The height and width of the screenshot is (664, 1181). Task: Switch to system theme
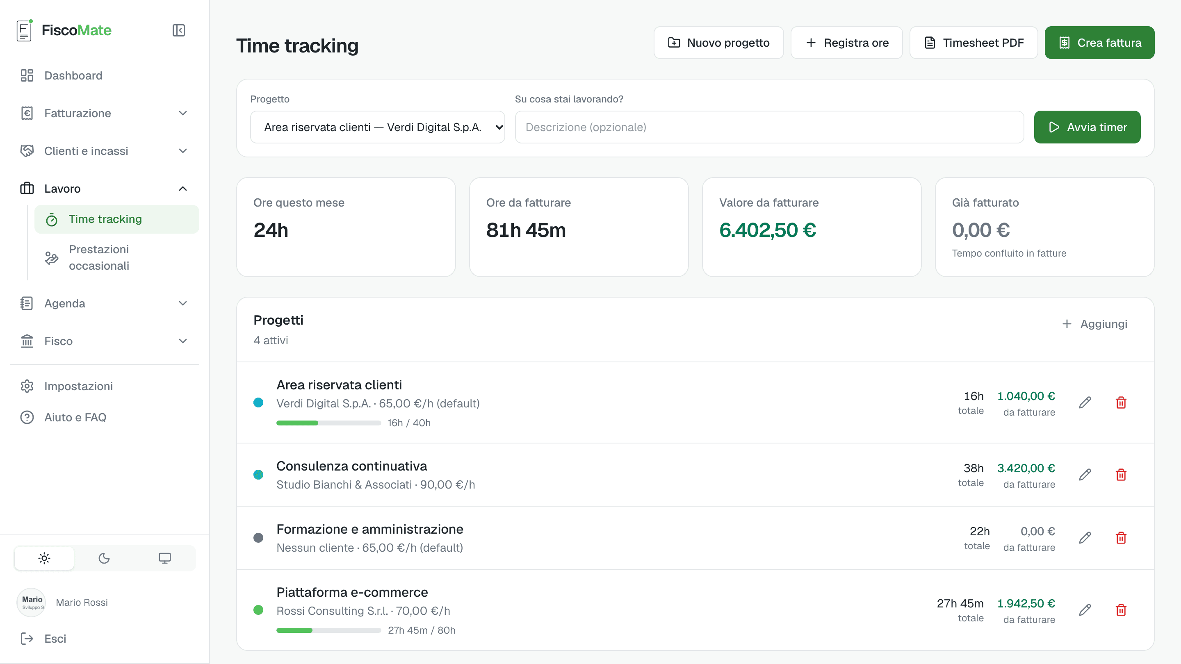coord(164,558)
